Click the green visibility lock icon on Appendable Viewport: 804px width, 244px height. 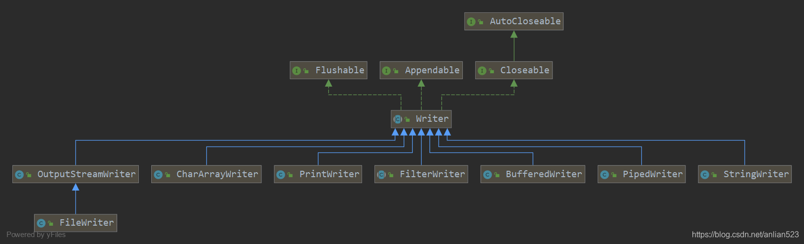[396, 71]
